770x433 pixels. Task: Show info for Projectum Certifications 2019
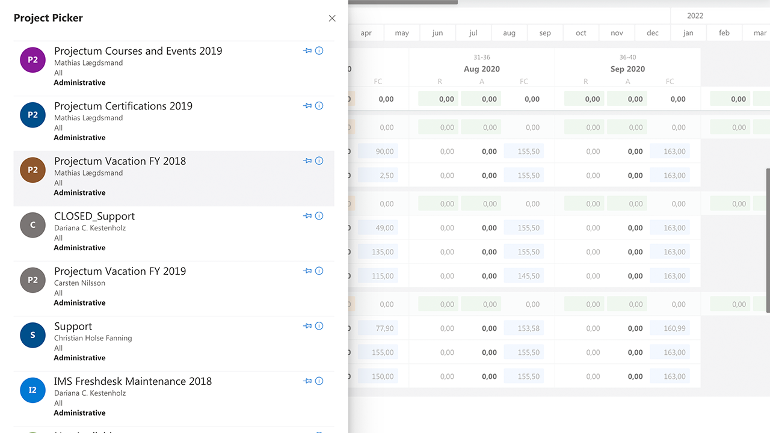(x=319, y=106)
